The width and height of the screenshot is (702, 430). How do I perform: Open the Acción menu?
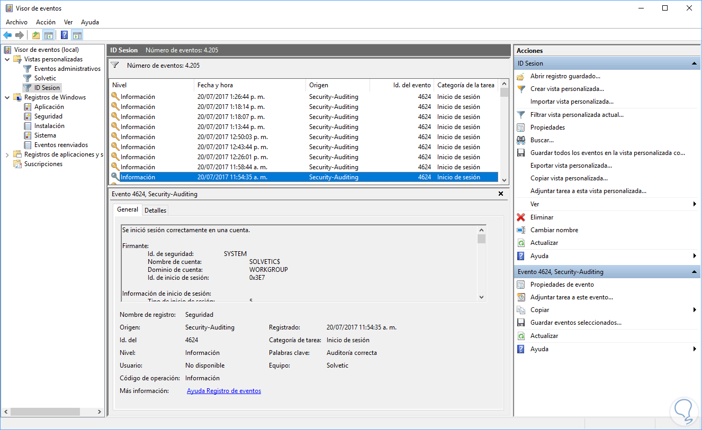click(x=46, y=22)
